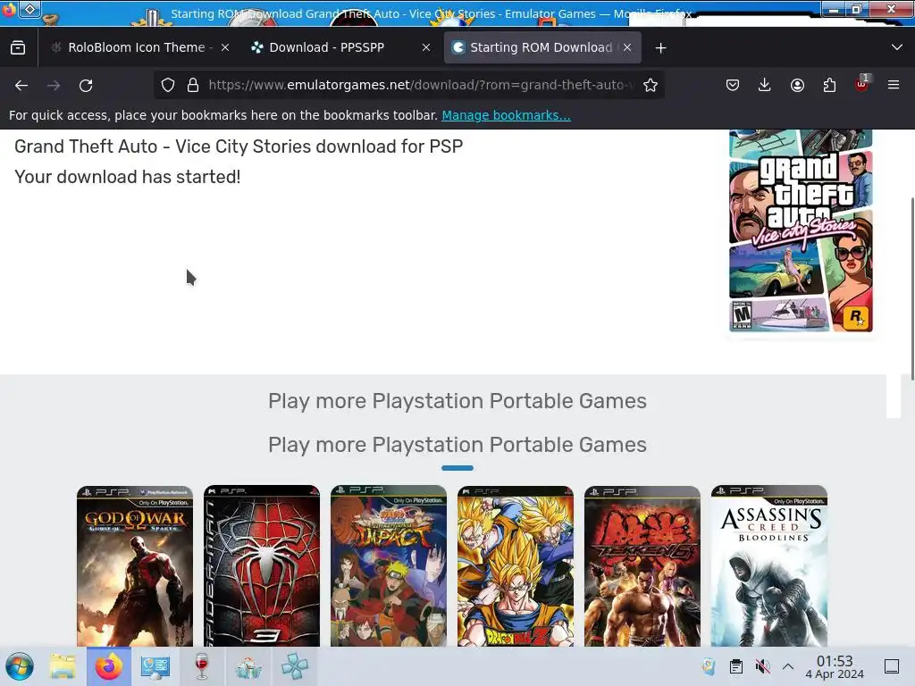
Task: Open the clock showing 01:53
Action: point(835,666)
